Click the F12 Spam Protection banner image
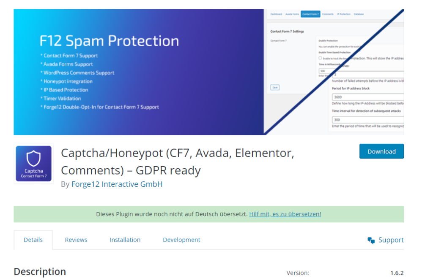 pos(209,72)
